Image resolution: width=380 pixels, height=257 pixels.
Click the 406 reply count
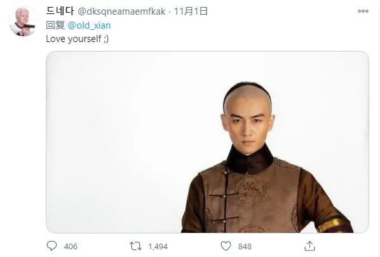(71, 247)
